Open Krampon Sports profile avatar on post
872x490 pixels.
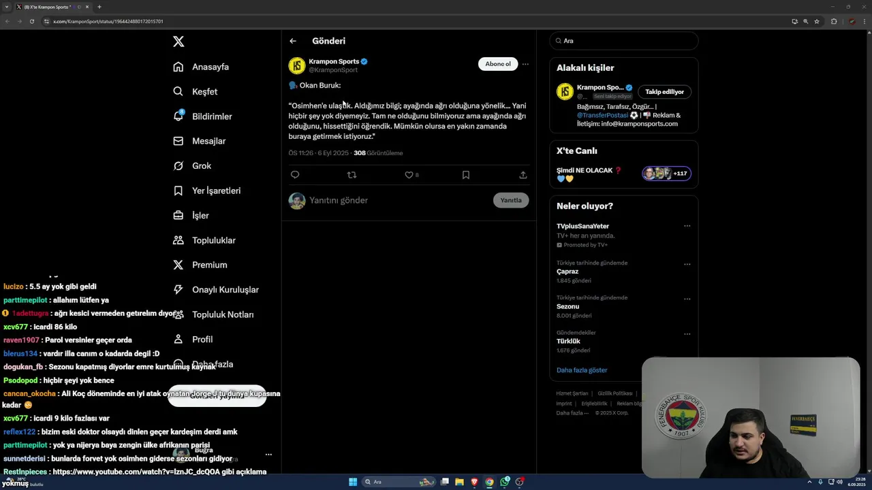(296, 65)
